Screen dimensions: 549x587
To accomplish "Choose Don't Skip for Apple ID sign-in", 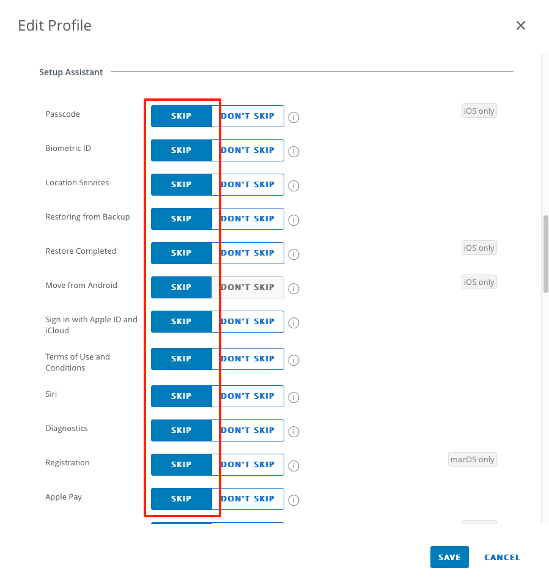I will (x=248, y=322).
